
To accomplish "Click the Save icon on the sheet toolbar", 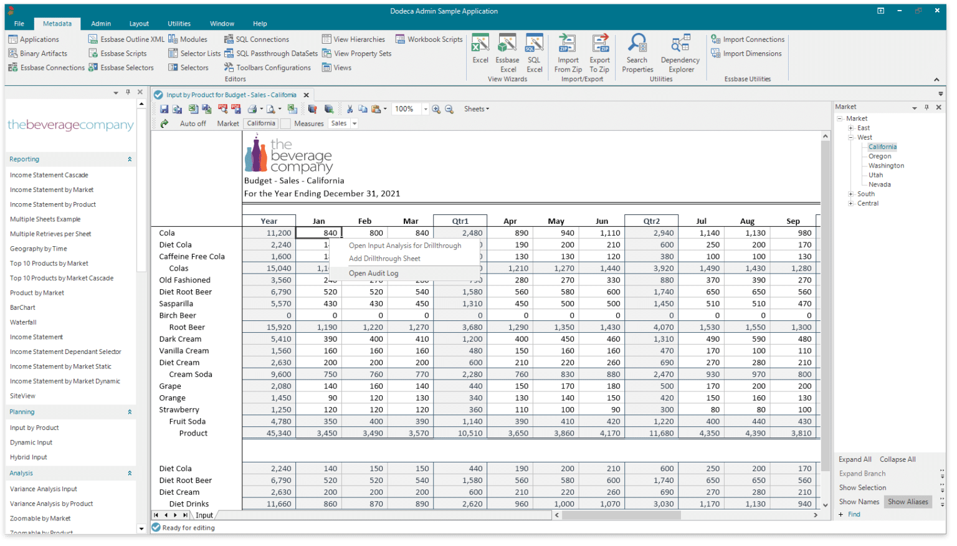I will pyautogui.click(x=164, y=108).
